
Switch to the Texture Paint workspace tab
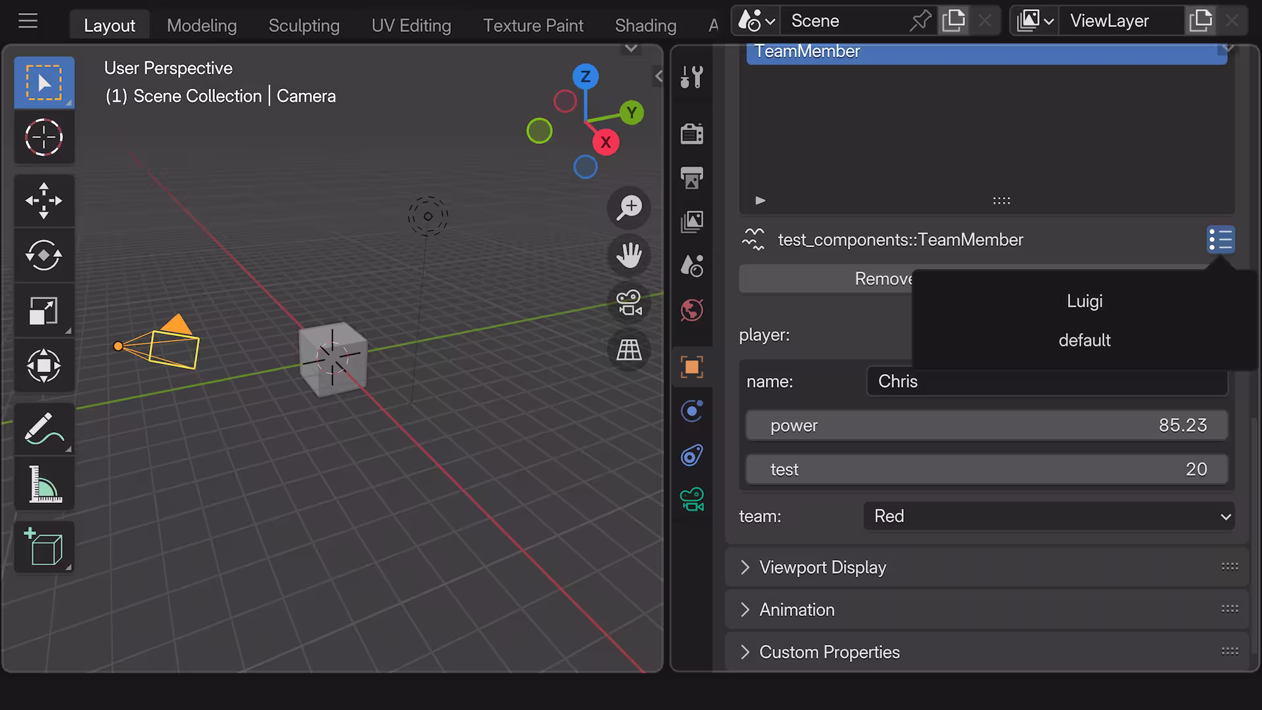pos(533,25)
